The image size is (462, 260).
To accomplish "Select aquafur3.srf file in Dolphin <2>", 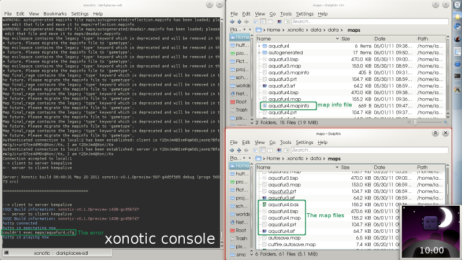I will (x=282, y=86).
